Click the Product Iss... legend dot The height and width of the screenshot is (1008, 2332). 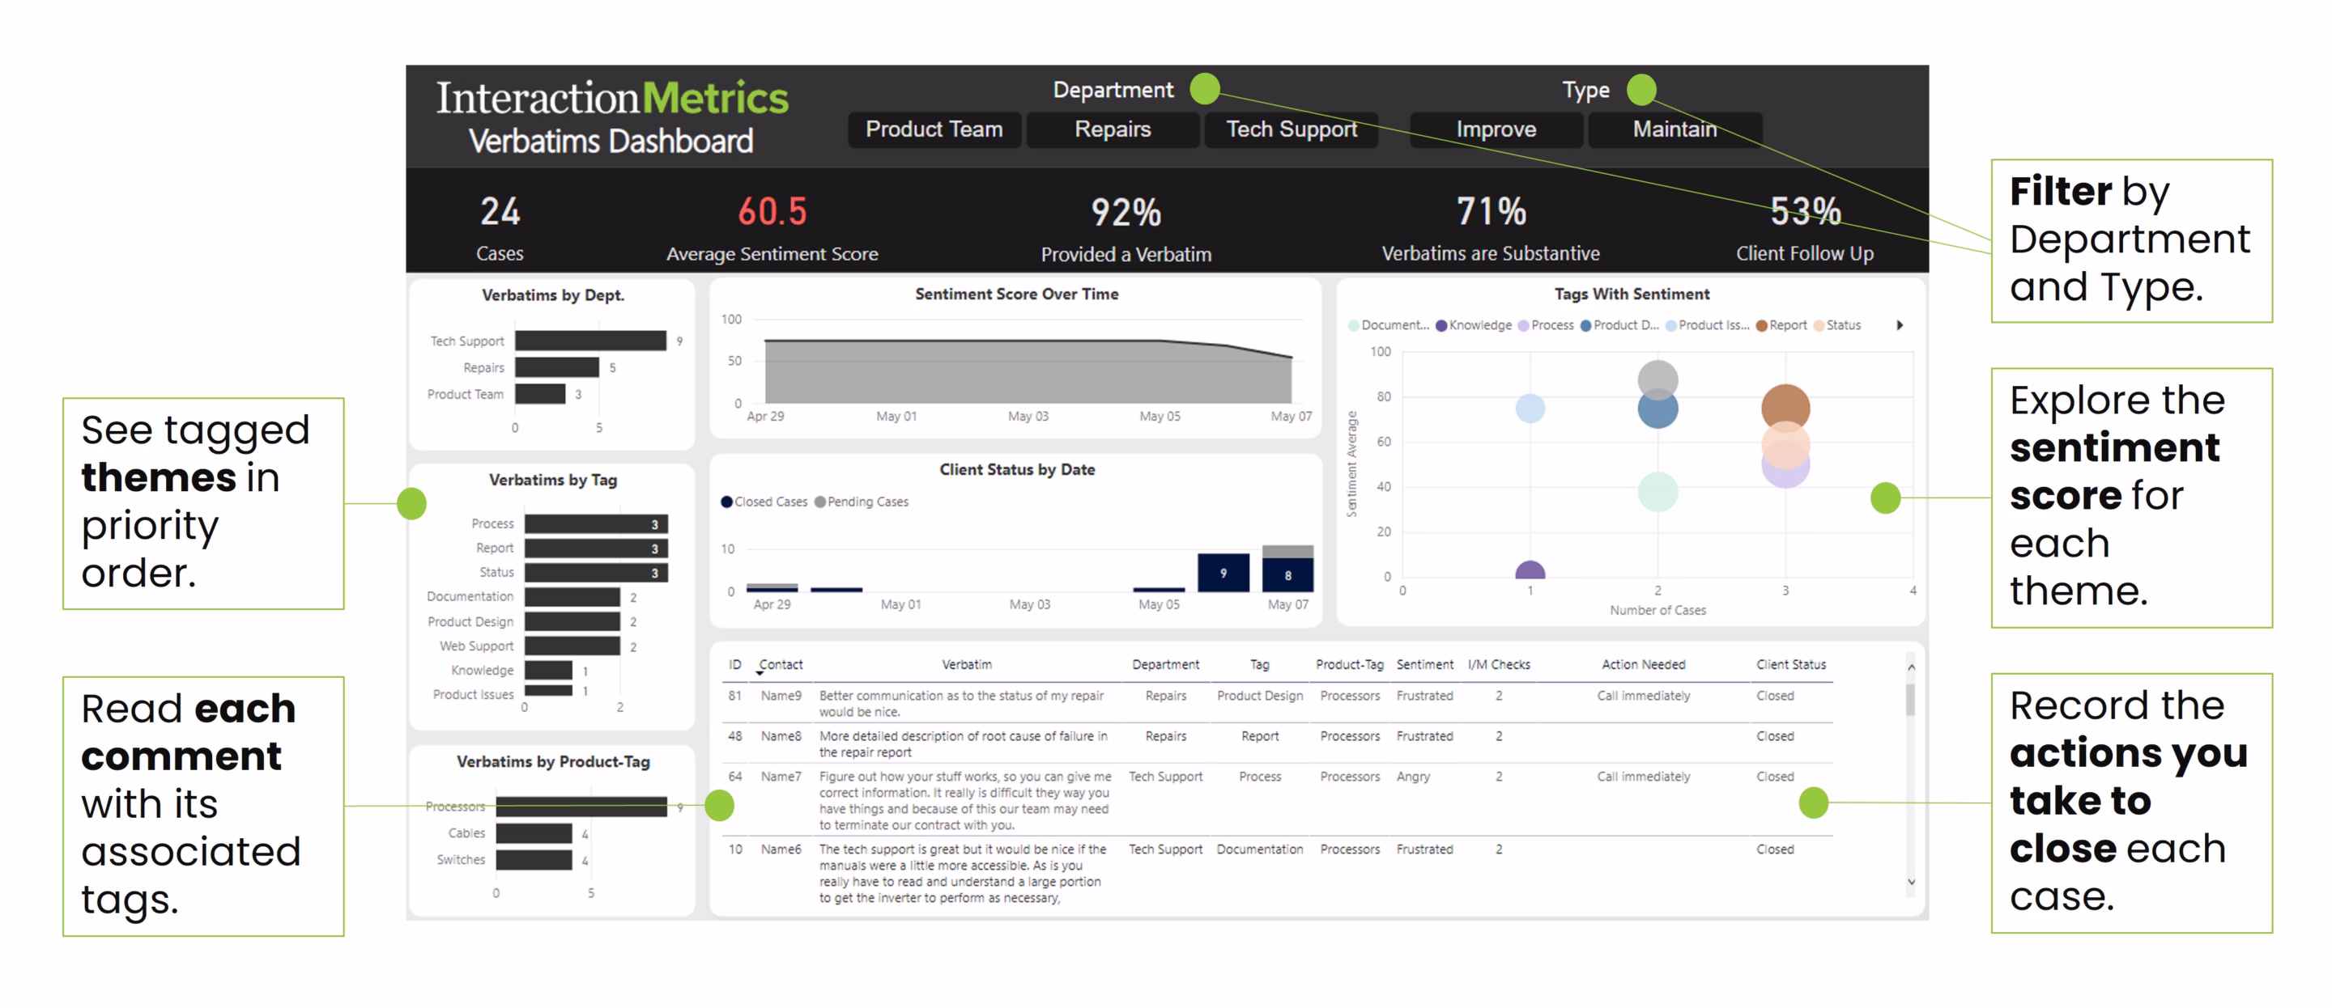[1671, 325]
